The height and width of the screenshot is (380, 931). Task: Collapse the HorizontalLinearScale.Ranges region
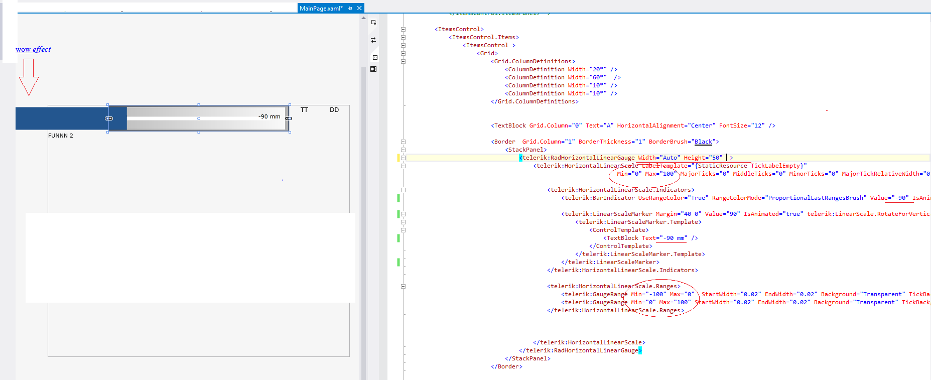403,286
